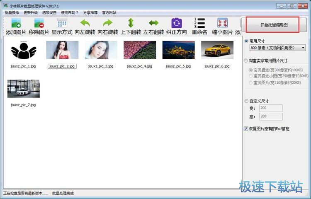This screenshot has width=311, height=199.
Task: Select the jisuxz_pic_6.jpg yellow car thumbnail
Action: click(x=217, y=50)
